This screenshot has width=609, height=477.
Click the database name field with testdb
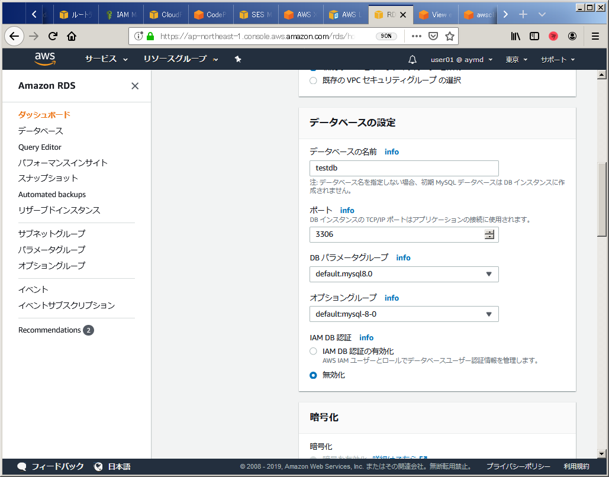point(404,168)
